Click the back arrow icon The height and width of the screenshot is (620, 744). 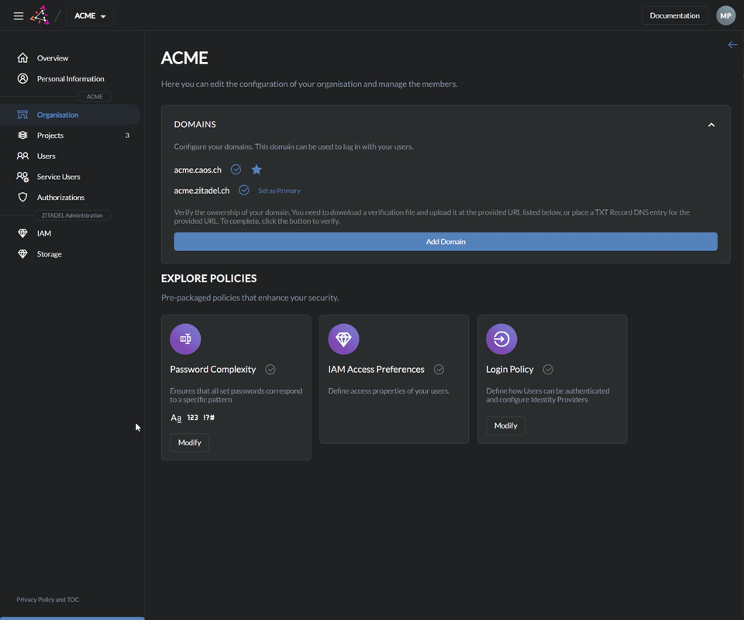pyautogui.click(x=732, y=45)
